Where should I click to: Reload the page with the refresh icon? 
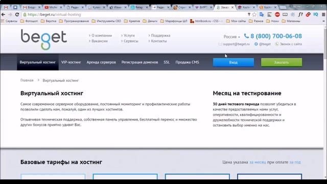pos(17,14)
